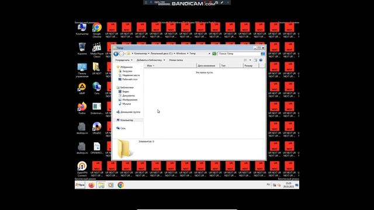
Task: Select Сеть in the navigation pane
Action: click(x=121, y=128)
